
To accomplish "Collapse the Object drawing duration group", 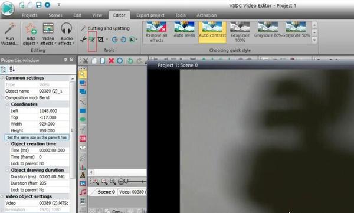I will [7, 170].
